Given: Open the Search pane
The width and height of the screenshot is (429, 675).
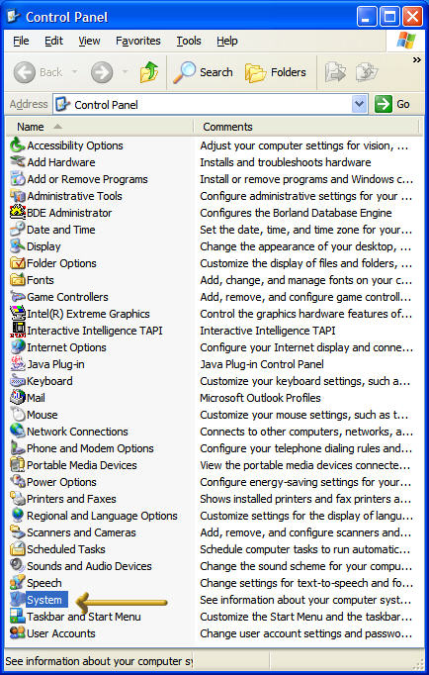Looking at the screenshot, I should (203, 72).
